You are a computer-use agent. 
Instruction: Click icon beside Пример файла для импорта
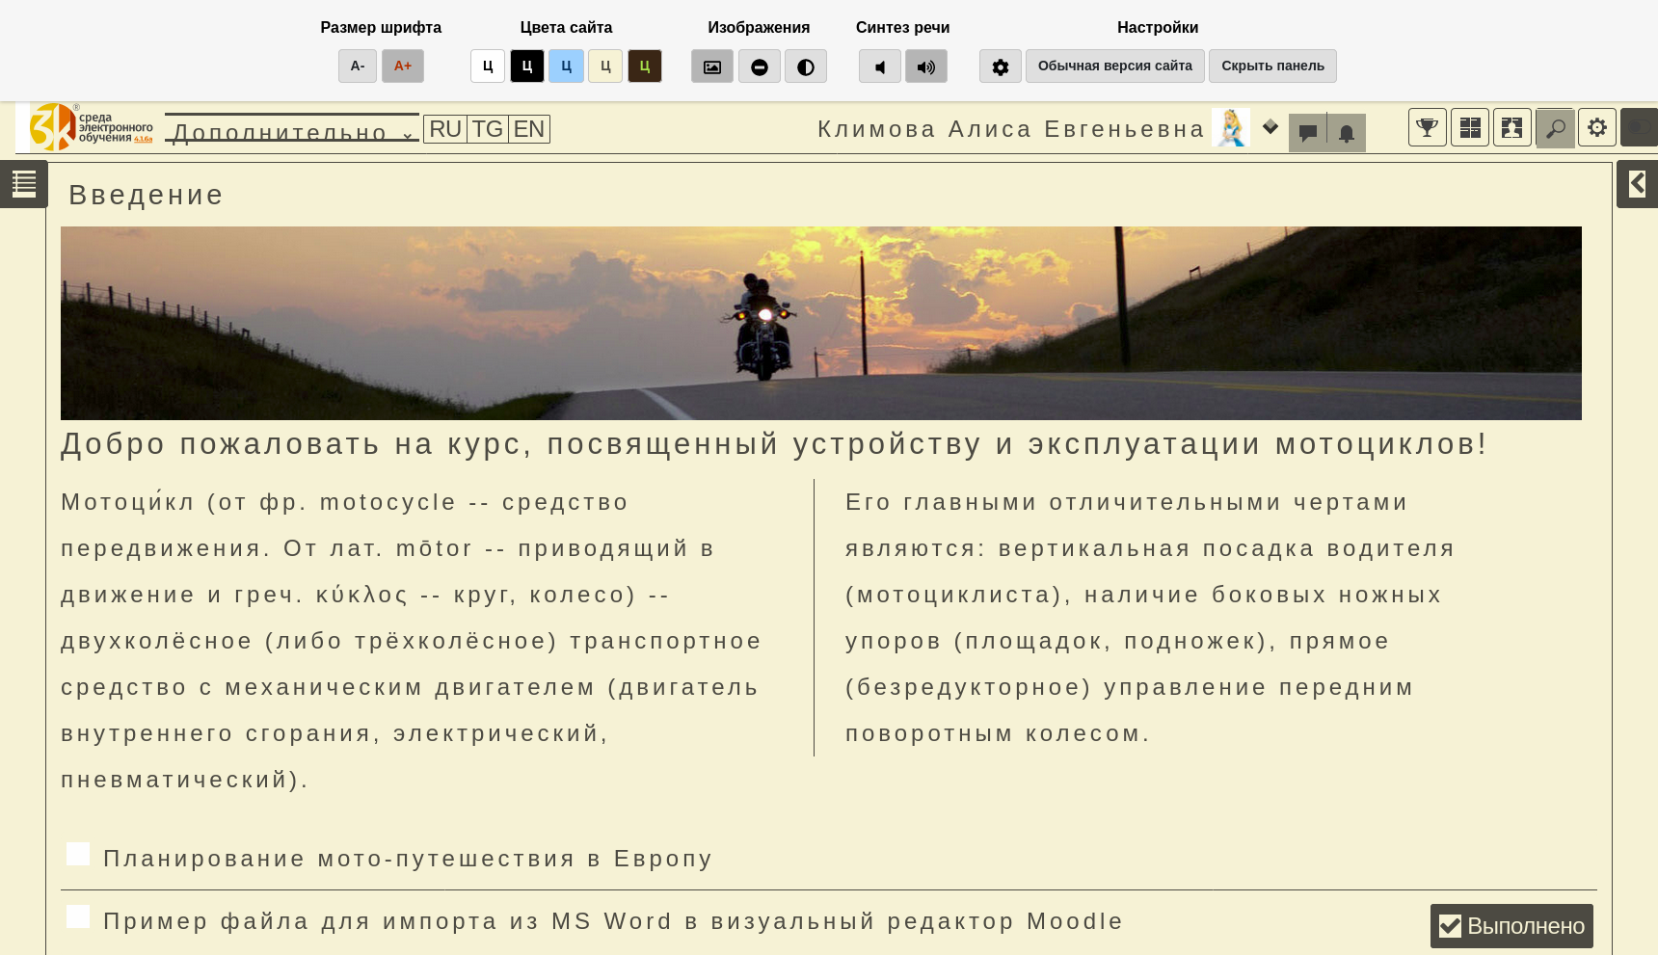[78, 916]
